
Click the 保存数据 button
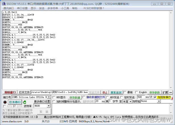(x=75, y=97)
